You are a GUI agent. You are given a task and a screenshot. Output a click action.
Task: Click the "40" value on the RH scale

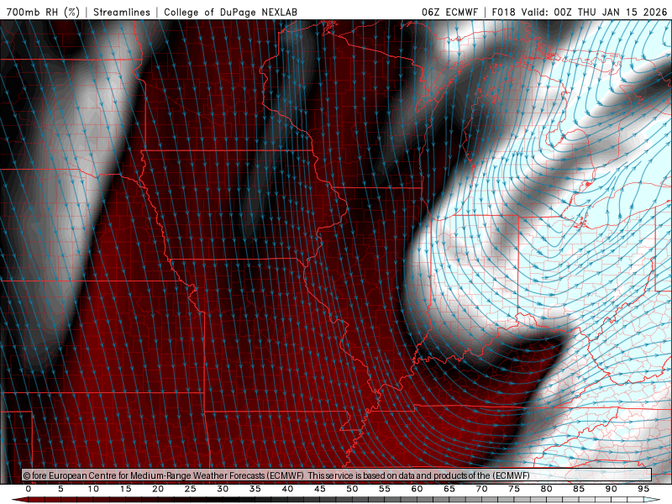tap(287, 489)
